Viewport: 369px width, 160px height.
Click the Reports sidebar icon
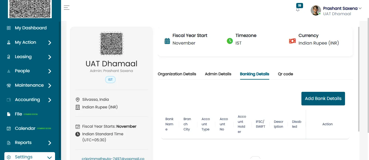(9, 143)
